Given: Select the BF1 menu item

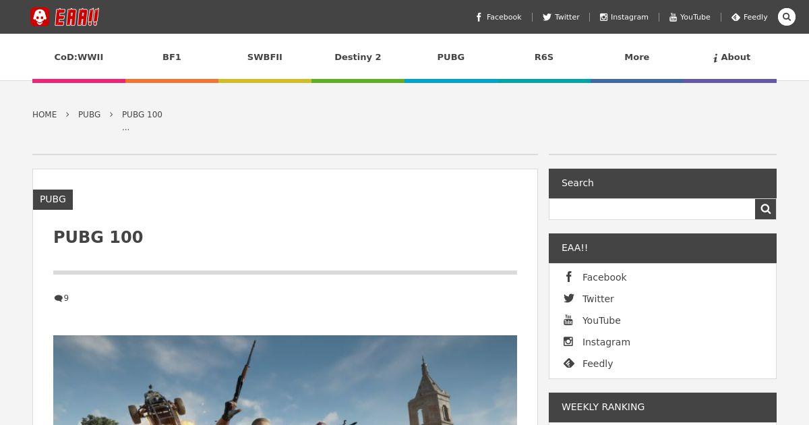Looking at the screenshot, I should pyautogui.click(x=172, y=57).
